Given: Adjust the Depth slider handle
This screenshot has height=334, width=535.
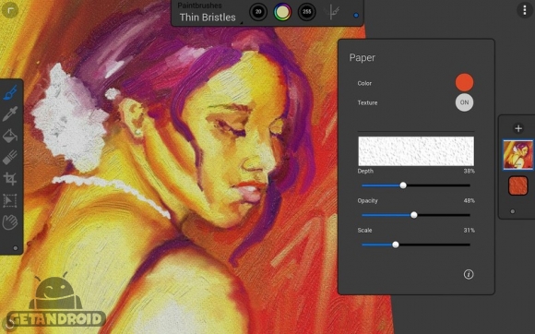Looking at the screenshot, I should (403, 185).
